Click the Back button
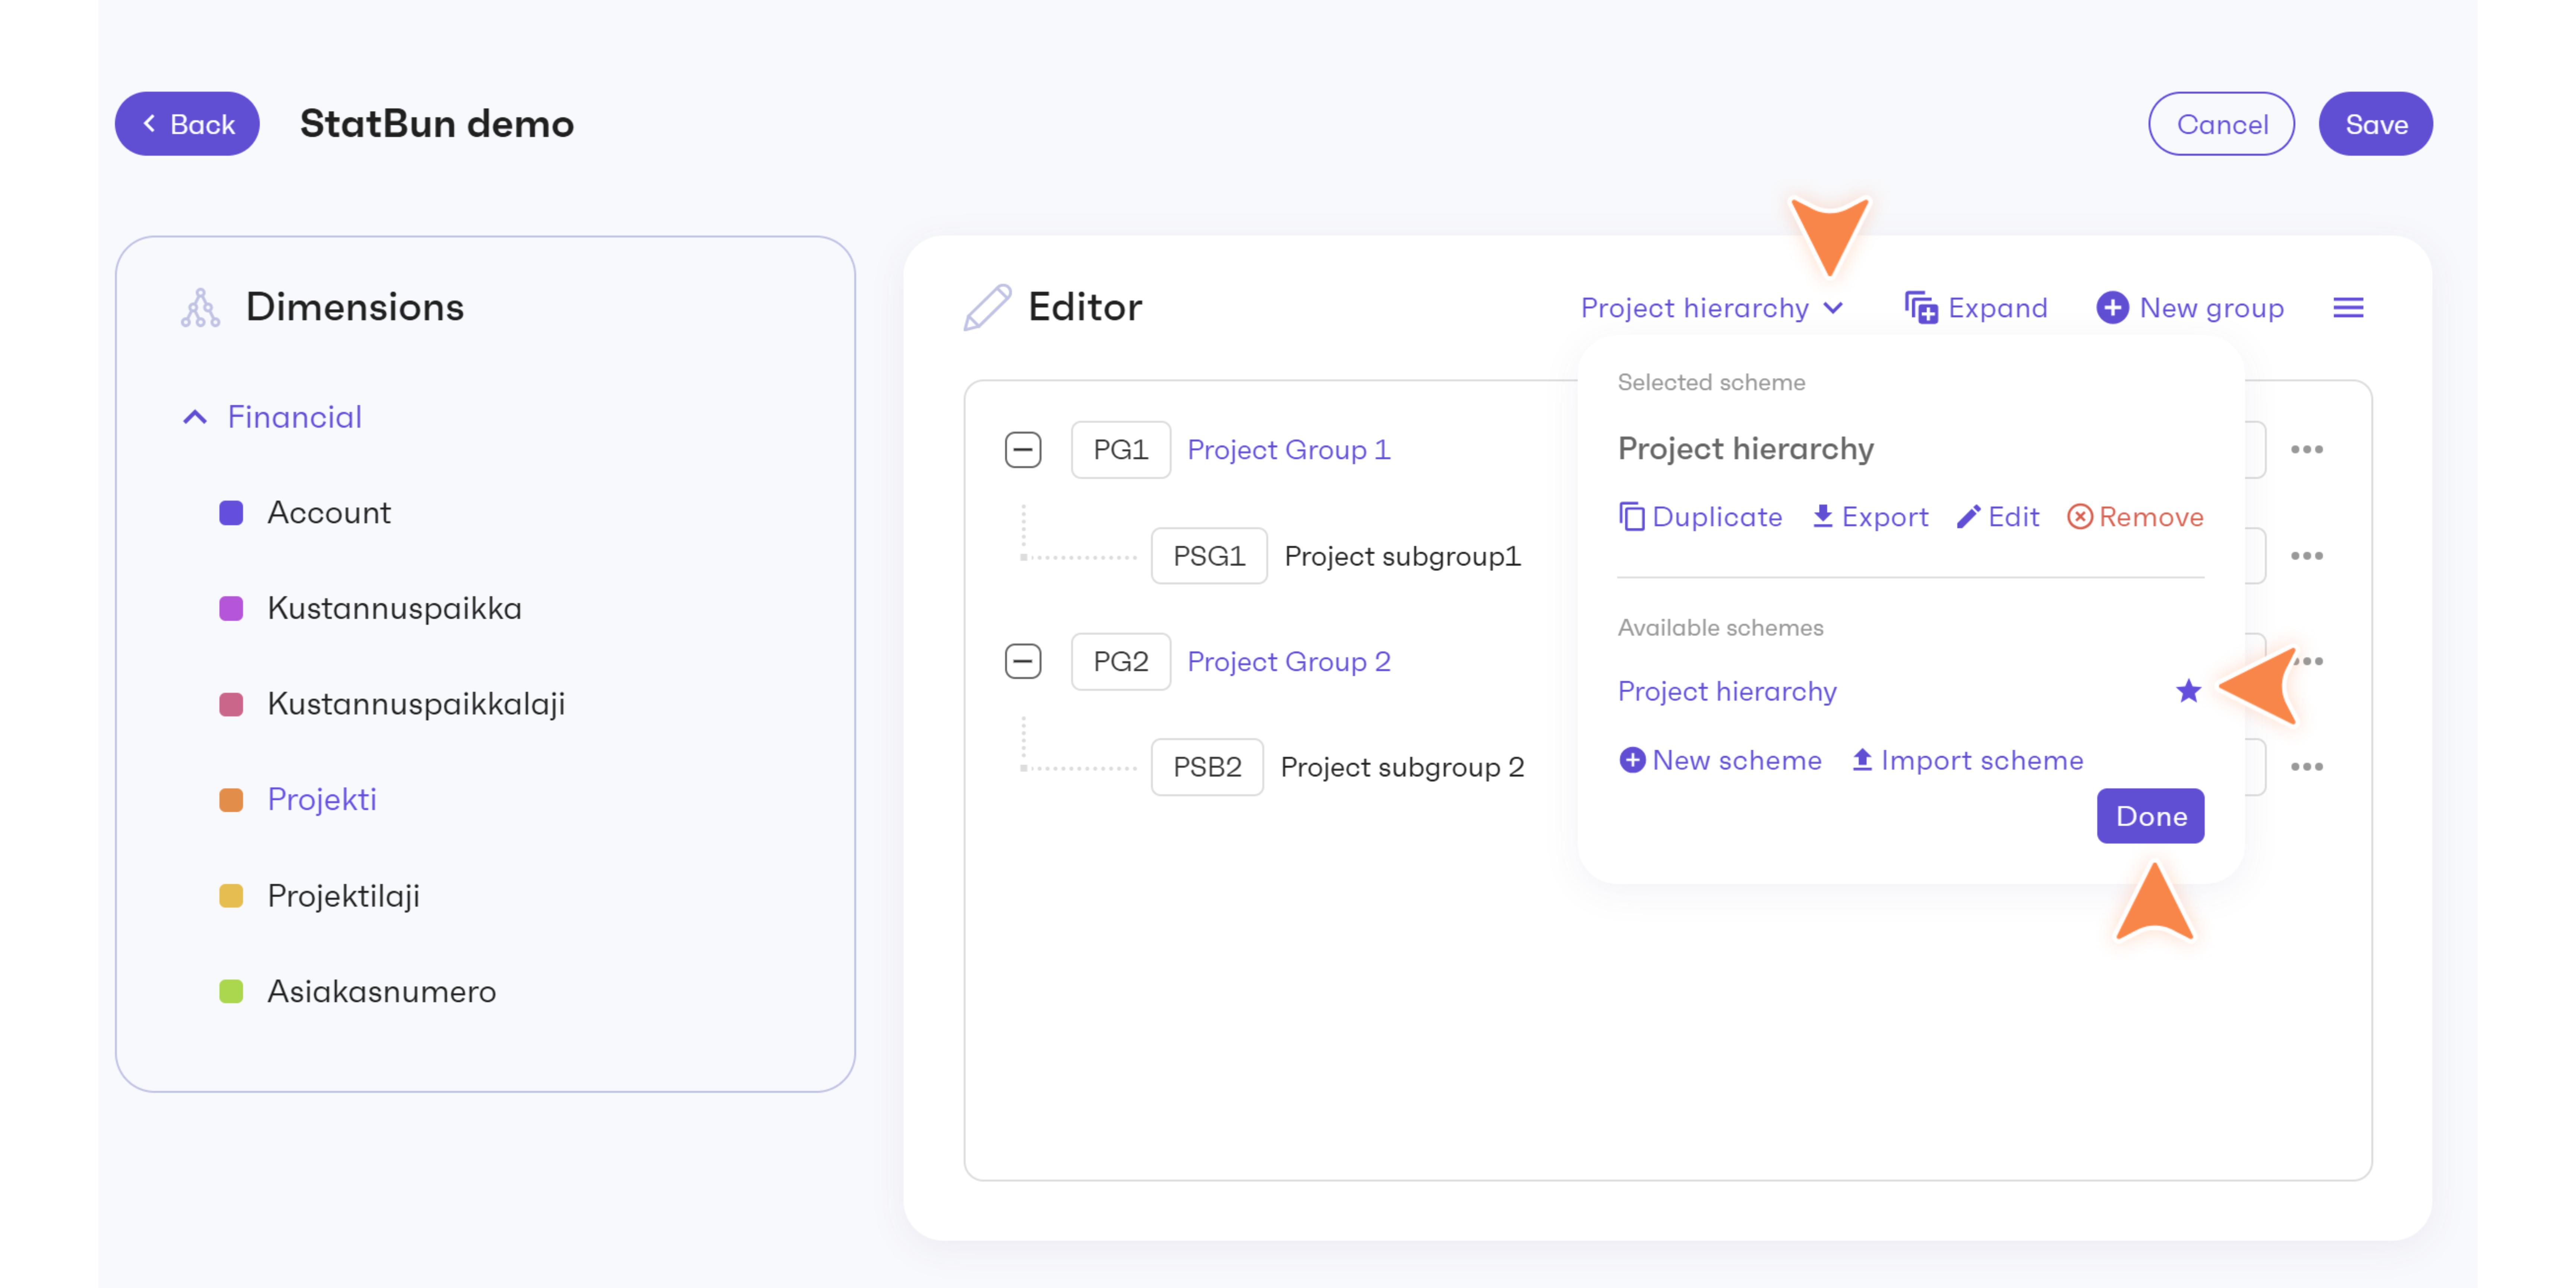2576x1288 pixels. pyautogui.click(x=187, y=124)
